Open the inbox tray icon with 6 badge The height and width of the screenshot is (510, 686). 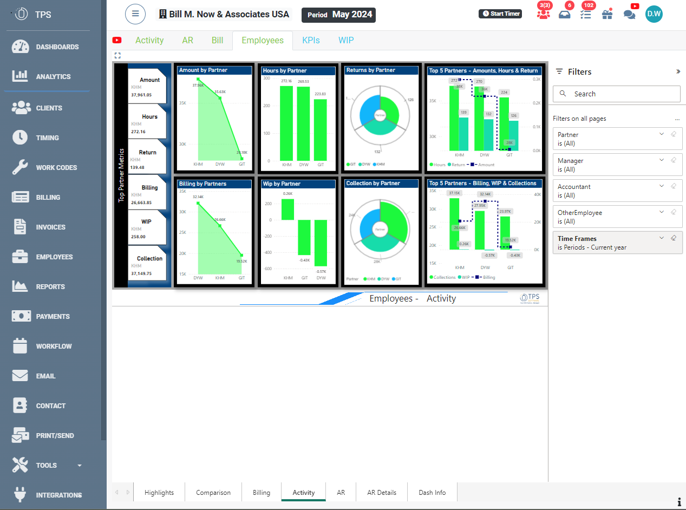pyautogui.click(x=564, y=15)
